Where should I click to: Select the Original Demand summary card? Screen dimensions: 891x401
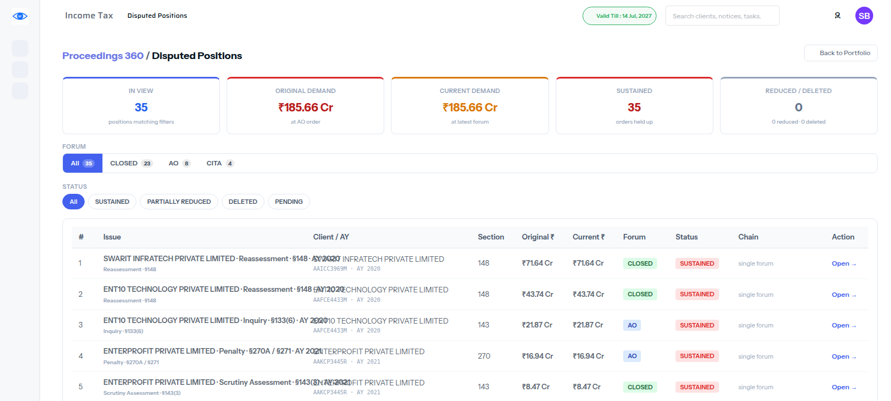[x=305, y=106]
